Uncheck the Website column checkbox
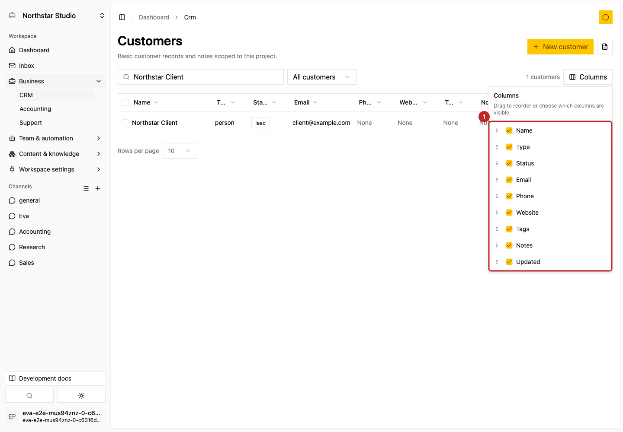Image resolution: width=623 pixels, height=432 pixels. 509,213
